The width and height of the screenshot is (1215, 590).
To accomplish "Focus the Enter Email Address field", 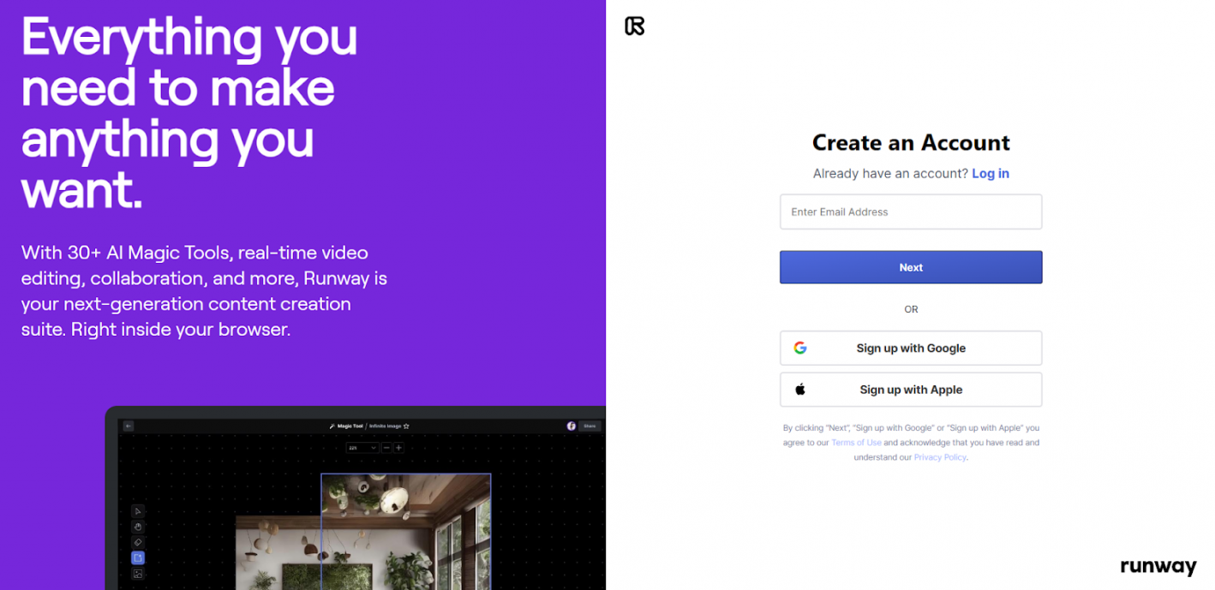I will [x=911, y=212].
